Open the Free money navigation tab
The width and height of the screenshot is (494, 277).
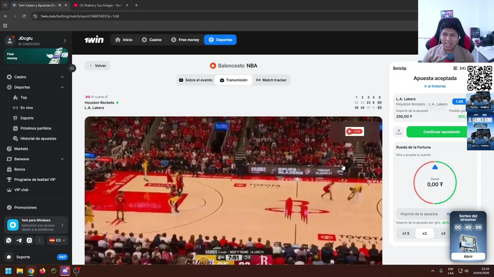[x=185, y=40]
